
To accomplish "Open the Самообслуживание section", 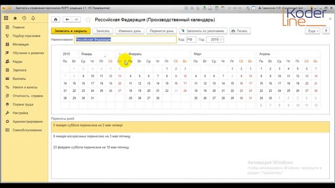I will click(27, 130).
